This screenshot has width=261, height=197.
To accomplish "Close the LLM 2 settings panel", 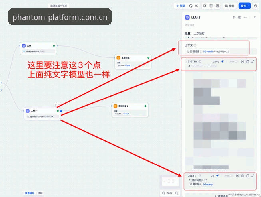I will coord(255,17).
